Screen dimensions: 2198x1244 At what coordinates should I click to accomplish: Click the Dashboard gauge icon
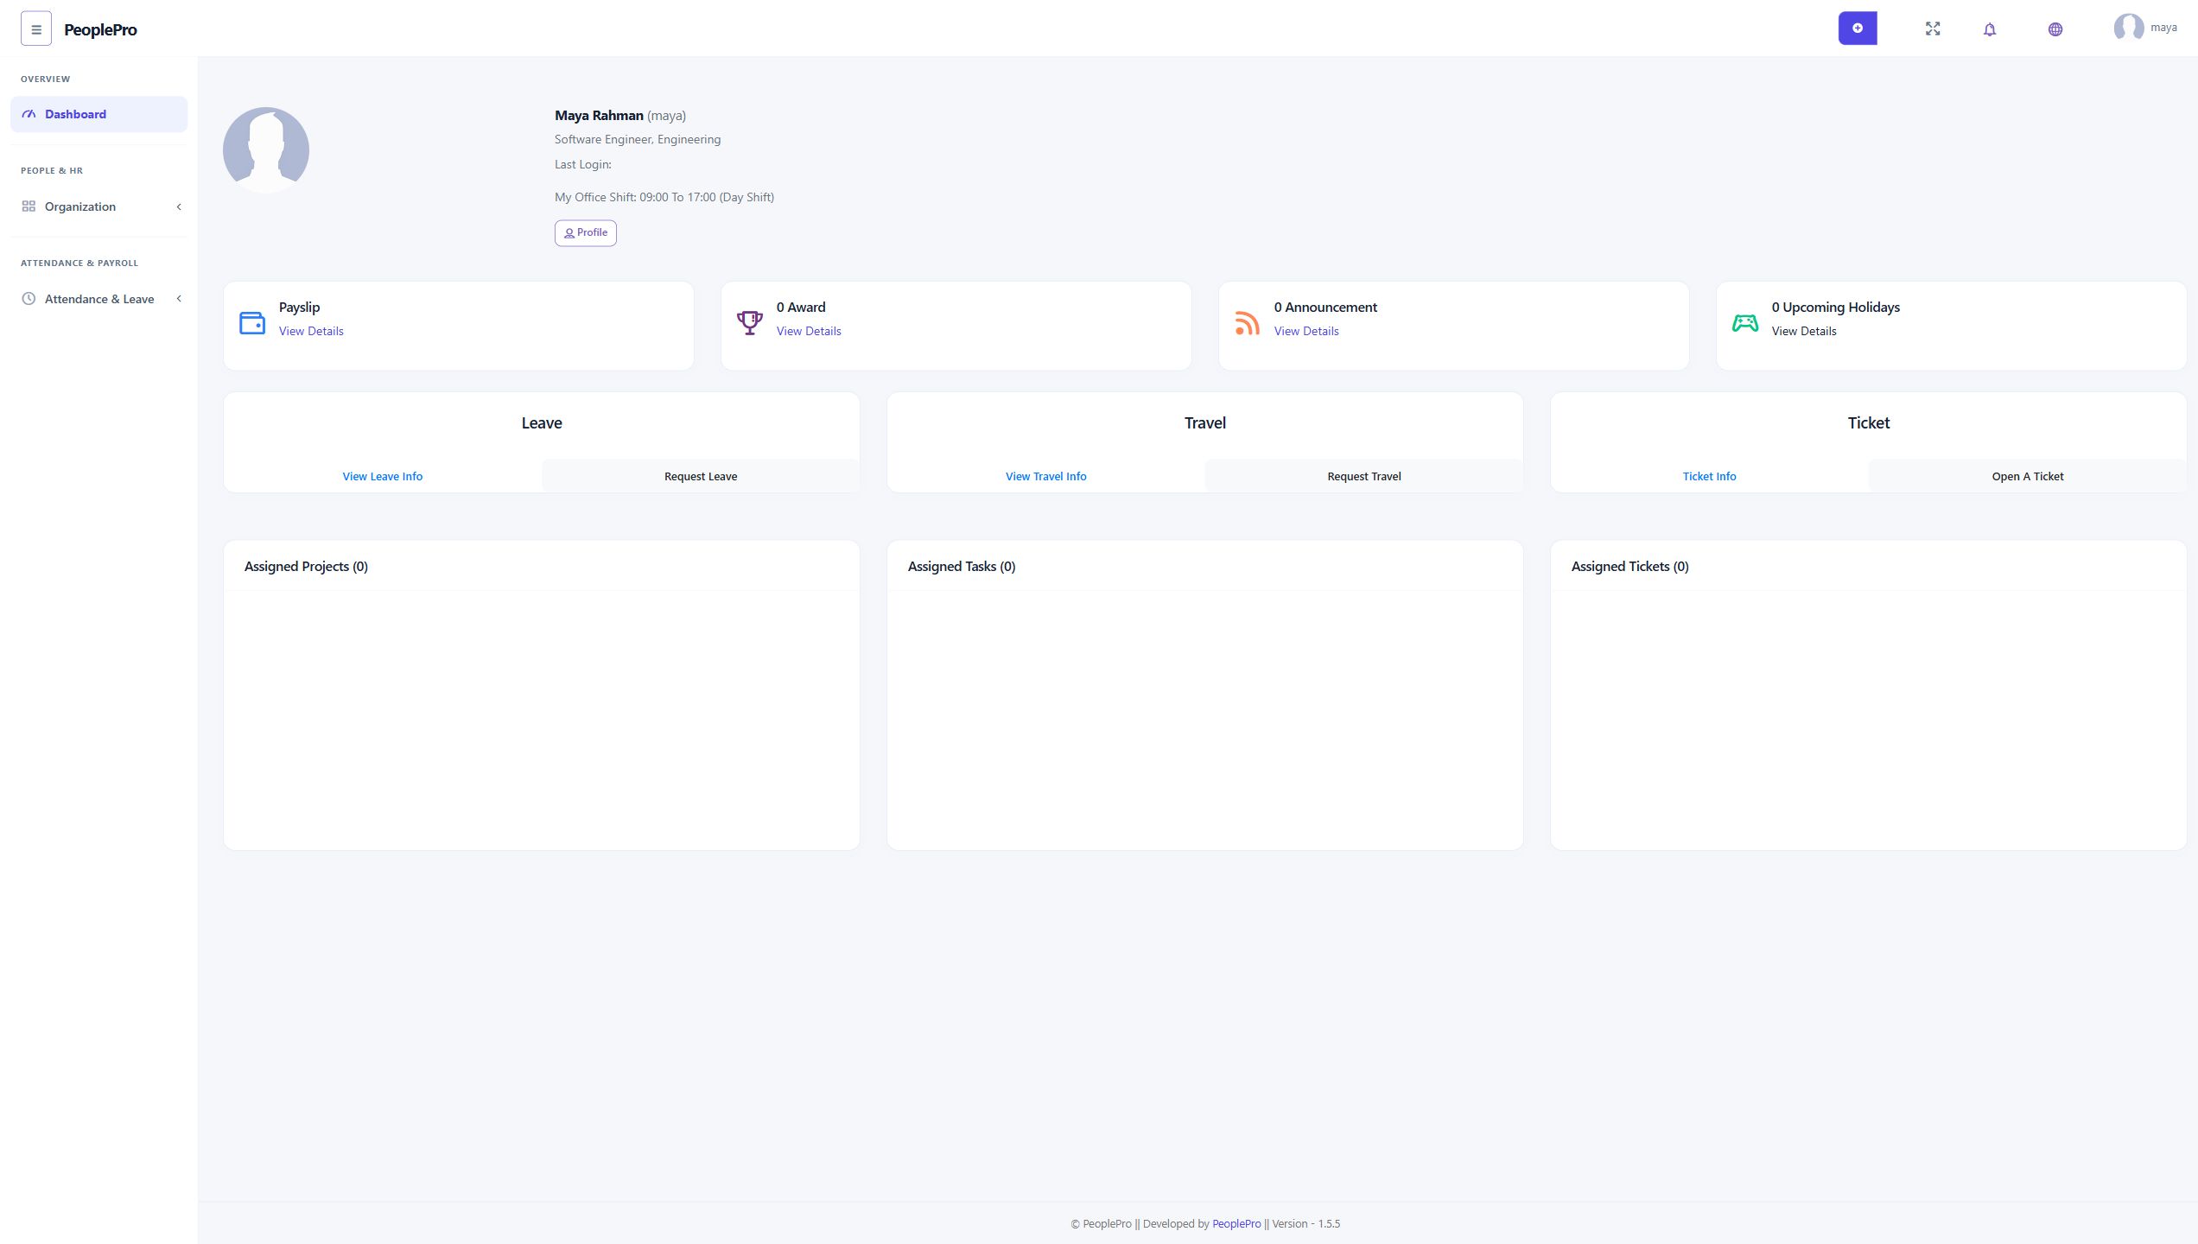click(x=29, y=114)
